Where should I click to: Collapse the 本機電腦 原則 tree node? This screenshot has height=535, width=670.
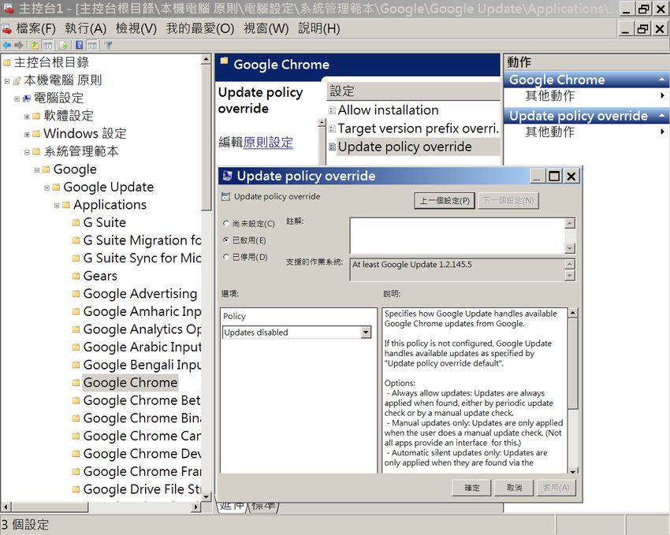pyautogui.click(x=7, y=80)
